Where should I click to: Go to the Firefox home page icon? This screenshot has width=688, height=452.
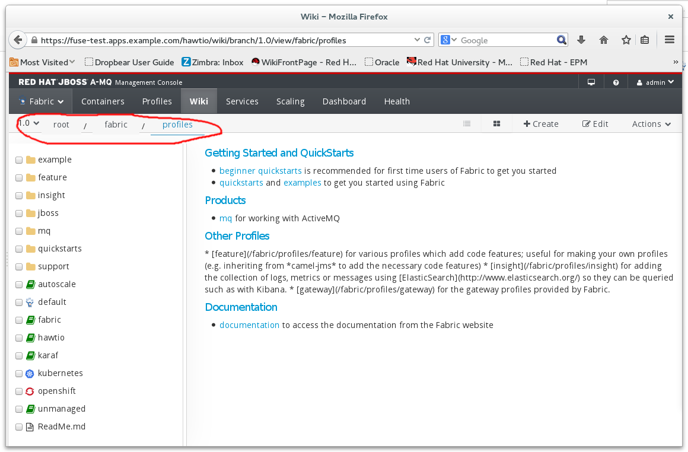[x=604, y=40]
